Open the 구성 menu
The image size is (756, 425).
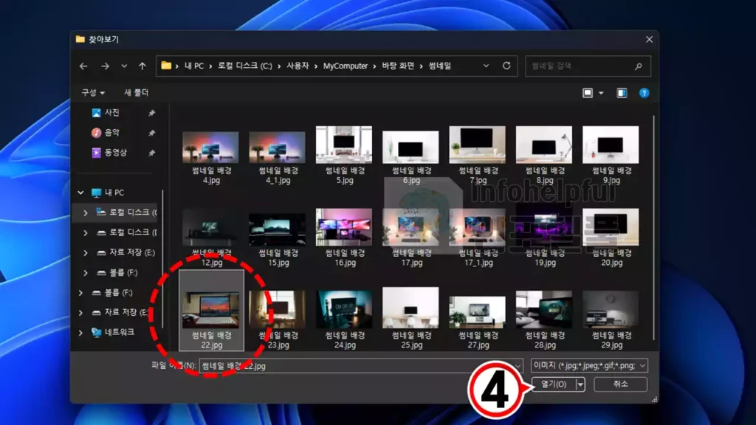pyautogui.click(x=92, y=92)
